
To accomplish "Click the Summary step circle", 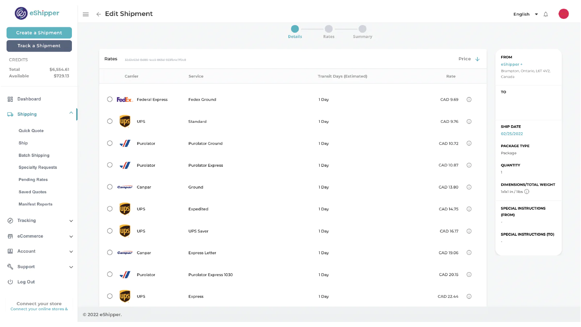I will pos(362,29).
